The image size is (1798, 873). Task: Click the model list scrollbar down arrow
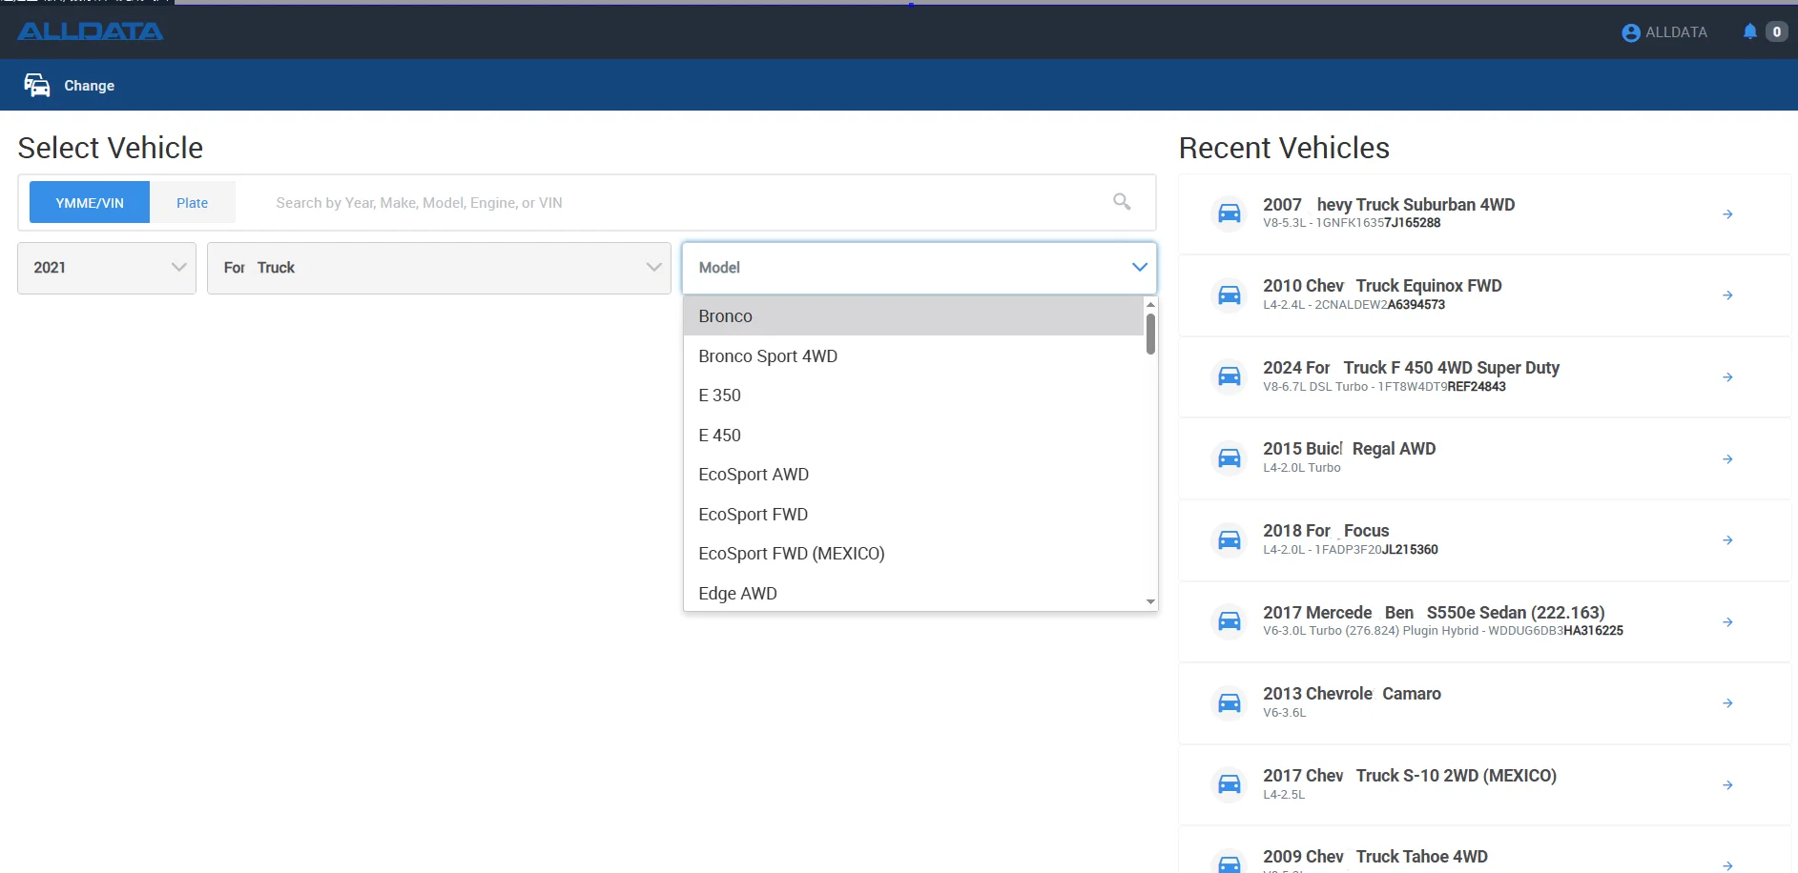coord(1150,601)
